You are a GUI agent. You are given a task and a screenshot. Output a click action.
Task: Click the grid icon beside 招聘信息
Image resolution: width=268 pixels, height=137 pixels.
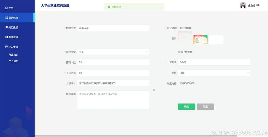click(7, 18)
